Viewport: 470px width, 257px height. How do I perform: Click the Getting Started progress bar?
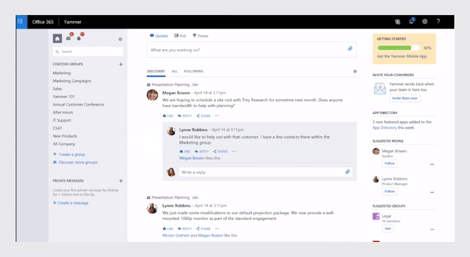coord(399,48)
